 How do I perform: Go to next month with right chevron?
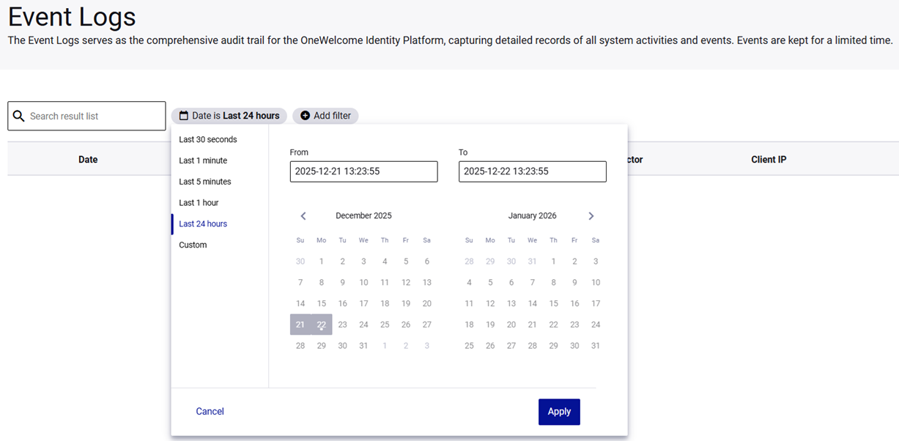click(591, 216)
